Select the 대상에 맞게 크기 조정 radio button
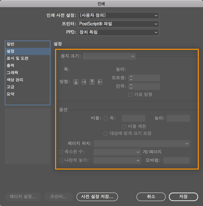The height and width of the screenshot is (206, 203). 105,134
